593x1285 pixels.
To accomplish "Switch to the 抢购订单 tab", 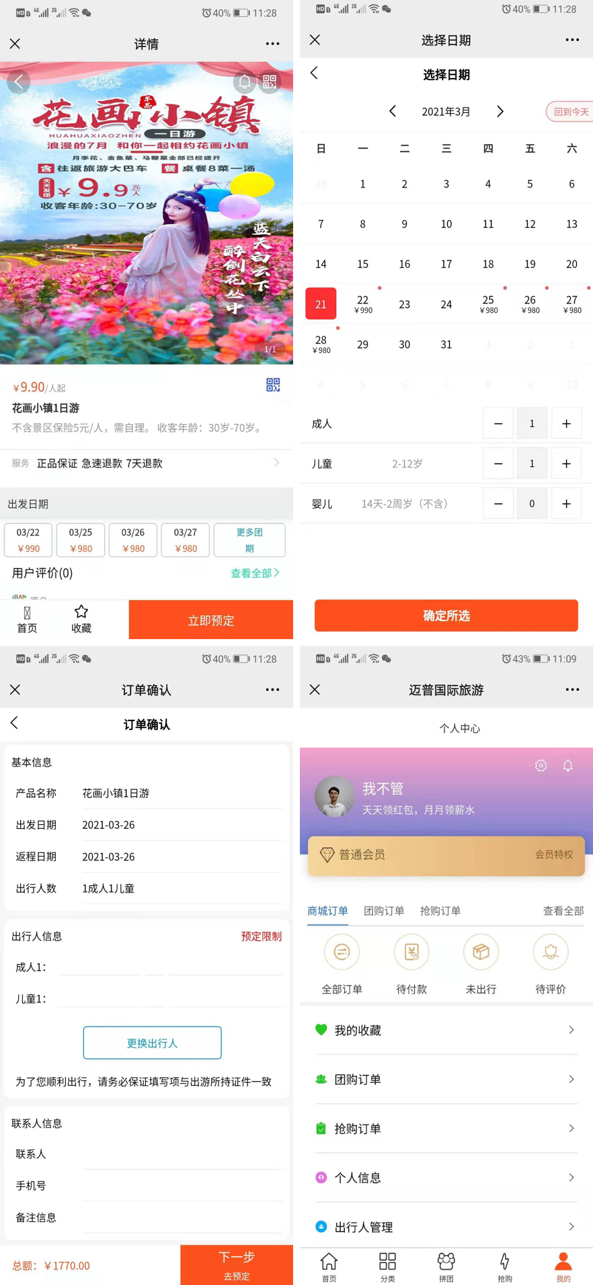I will [x=440, y=911].
